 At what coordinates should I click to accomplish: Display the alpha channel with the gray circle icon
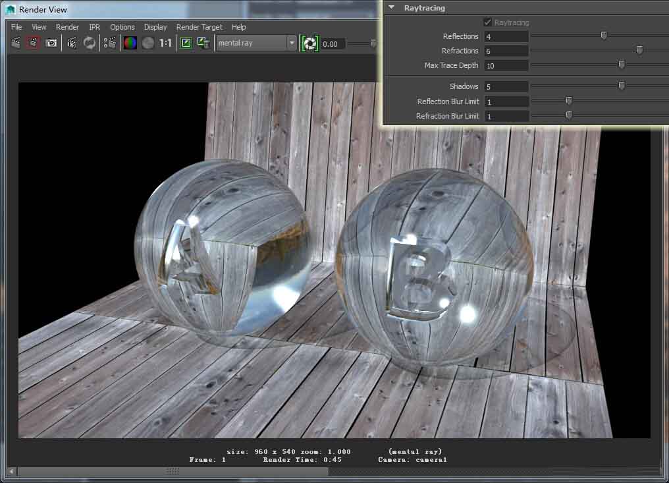pyautogui.click(x=147, y=43)
